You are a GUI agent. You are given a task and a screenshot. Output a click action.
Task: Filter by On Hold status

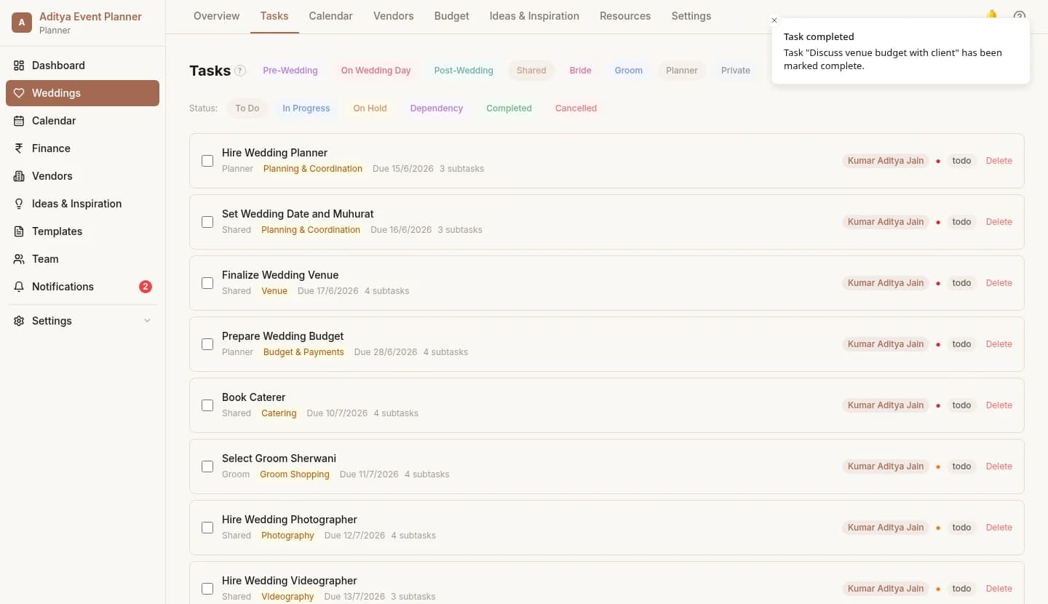(x=370, y=108)
